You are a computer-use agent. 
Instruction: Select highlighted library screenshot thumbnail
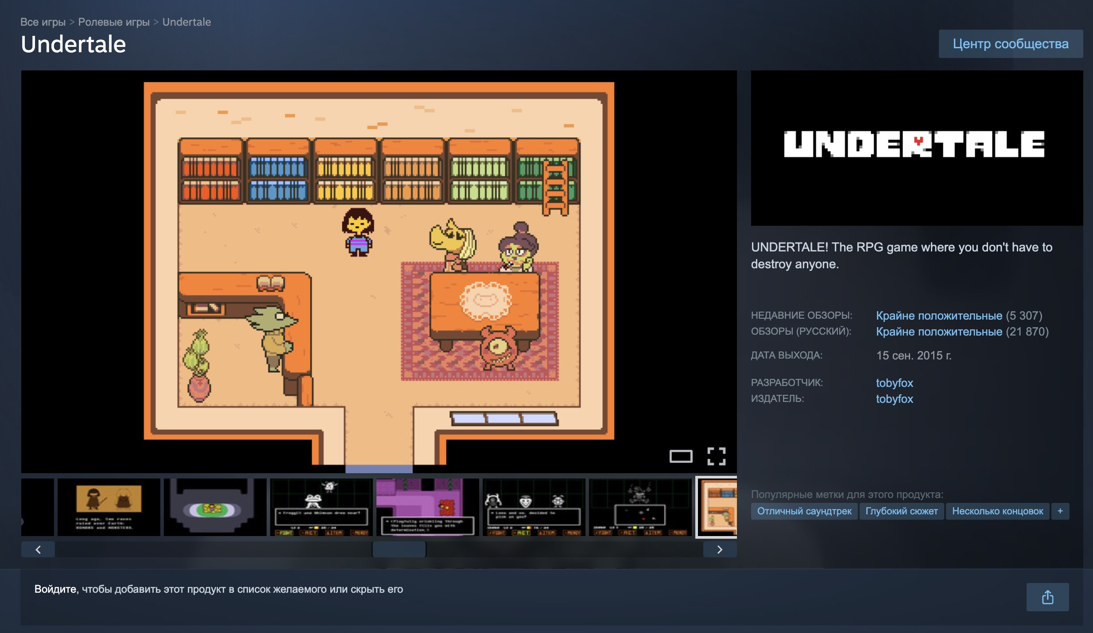717,507
